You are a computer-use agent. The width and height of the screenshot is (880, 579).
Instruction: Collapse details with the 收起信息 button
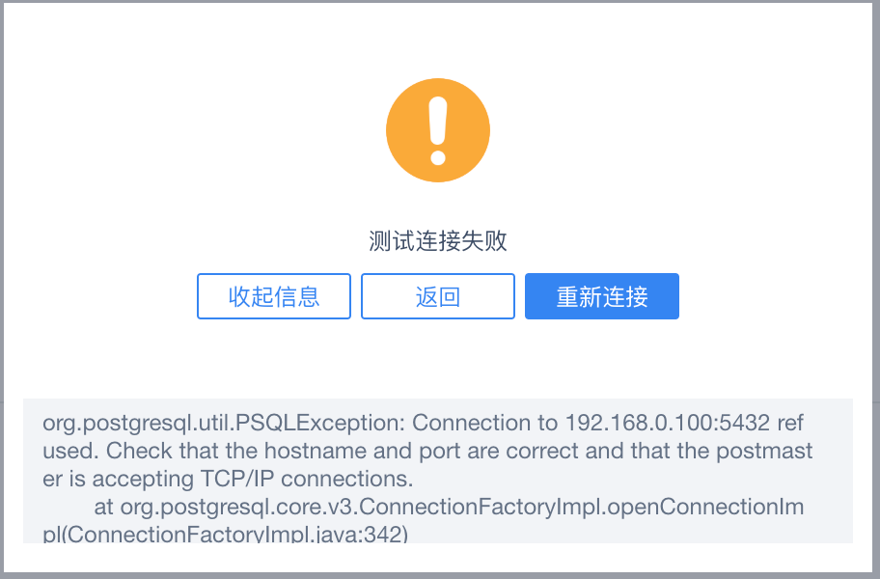tap(274, 296)
